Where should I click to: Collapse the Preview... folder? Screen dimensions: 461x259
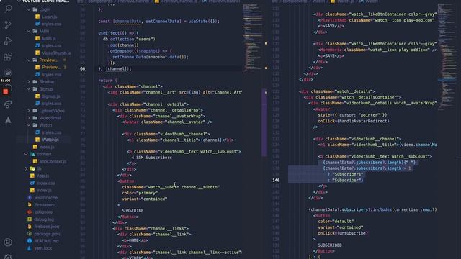click(29, 60)
